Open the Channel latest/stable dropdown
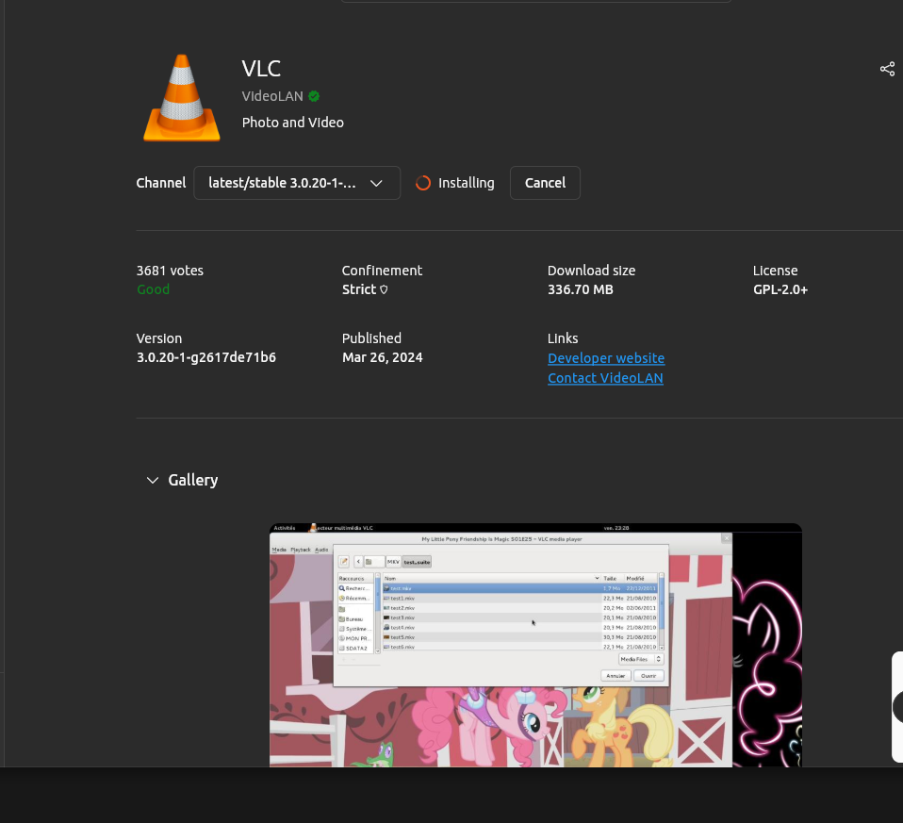This screenshot has width=903, height=823. pyautogui.click(x=297, y=183)
